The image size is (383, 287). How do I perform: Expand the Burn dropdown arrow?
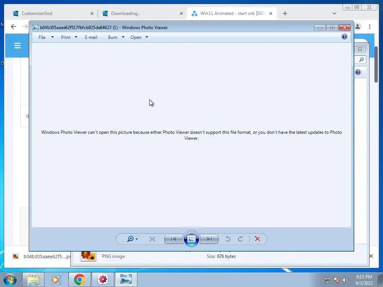tap(123, 37)
